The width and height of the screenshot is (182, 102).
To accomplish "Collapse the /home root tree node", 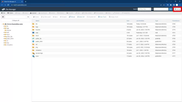I will (x=2, y=24).
